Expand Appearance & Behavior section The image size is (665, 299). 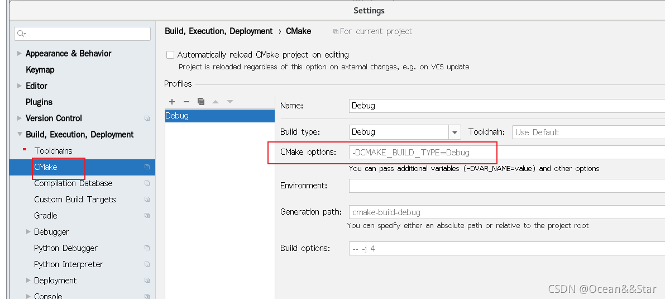19,54
